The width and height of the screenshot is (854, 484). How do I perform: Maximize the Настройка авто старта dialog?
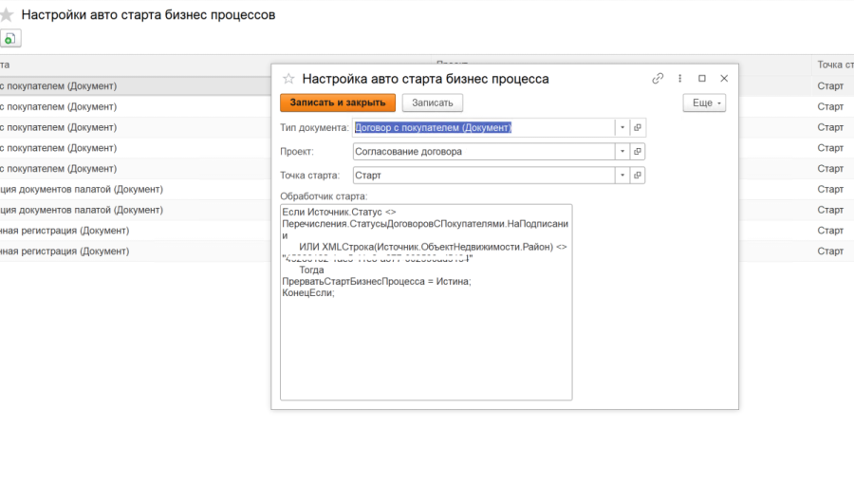point(702,79)
